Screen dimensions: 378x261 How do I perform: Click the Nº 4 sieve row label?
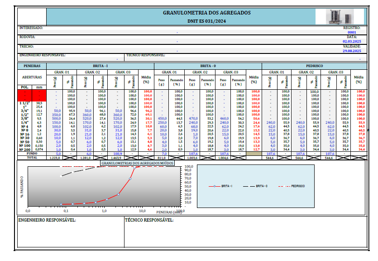point(24,126)
